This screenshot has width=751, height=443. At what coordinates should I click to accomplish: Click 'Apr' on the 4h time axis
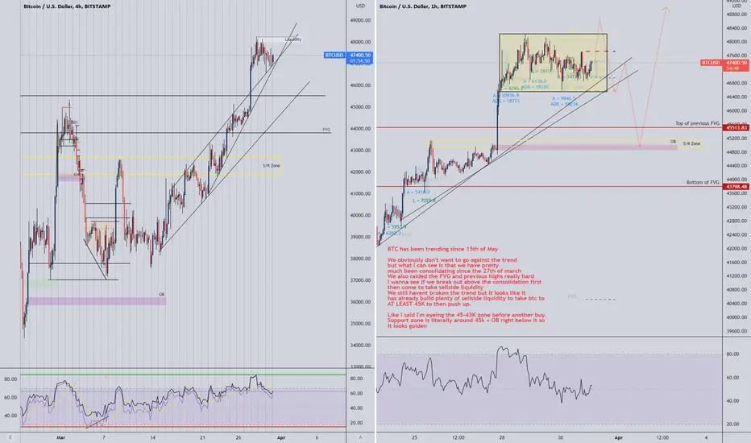click(281, 437)
